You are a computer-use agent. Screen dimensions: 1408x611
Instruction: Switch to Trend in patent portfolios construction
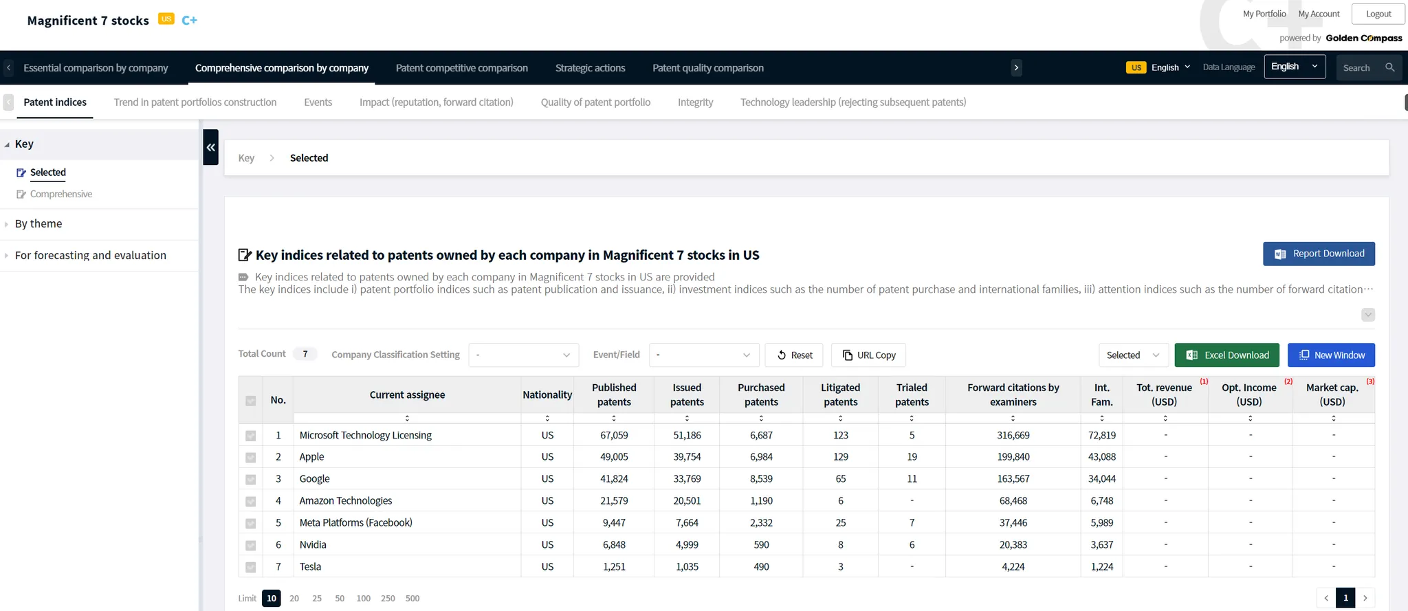(195, 102)
